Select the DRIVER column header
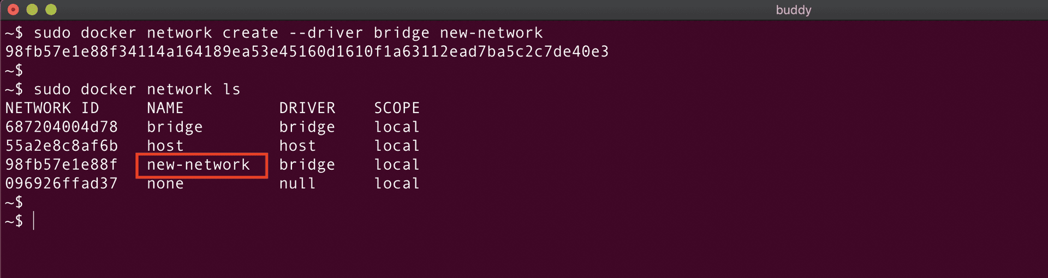1048x278 pixels. (x=307, y=108)
